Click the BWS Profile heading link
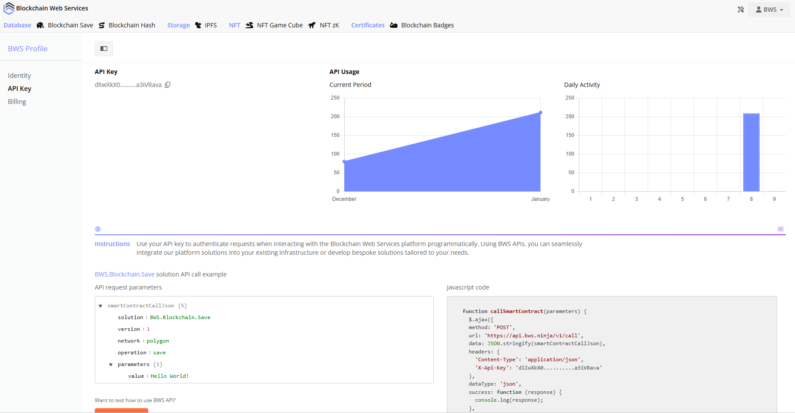 28,49
